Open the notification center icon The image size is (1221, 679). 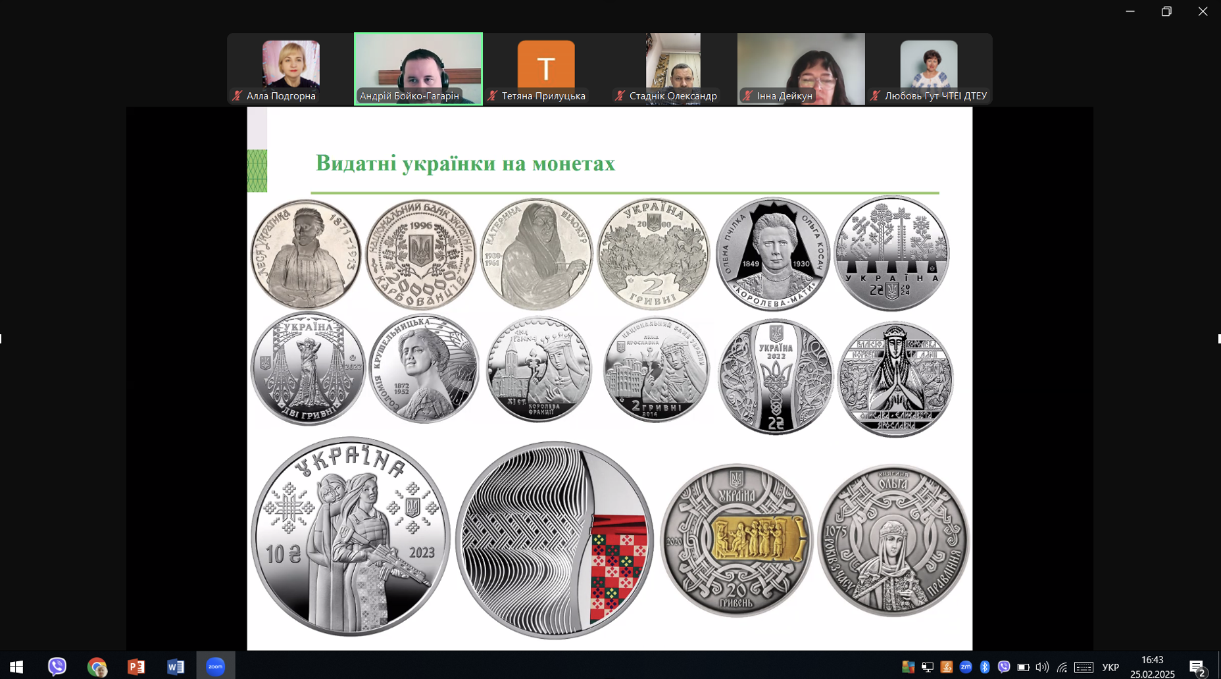(1197, 667)
